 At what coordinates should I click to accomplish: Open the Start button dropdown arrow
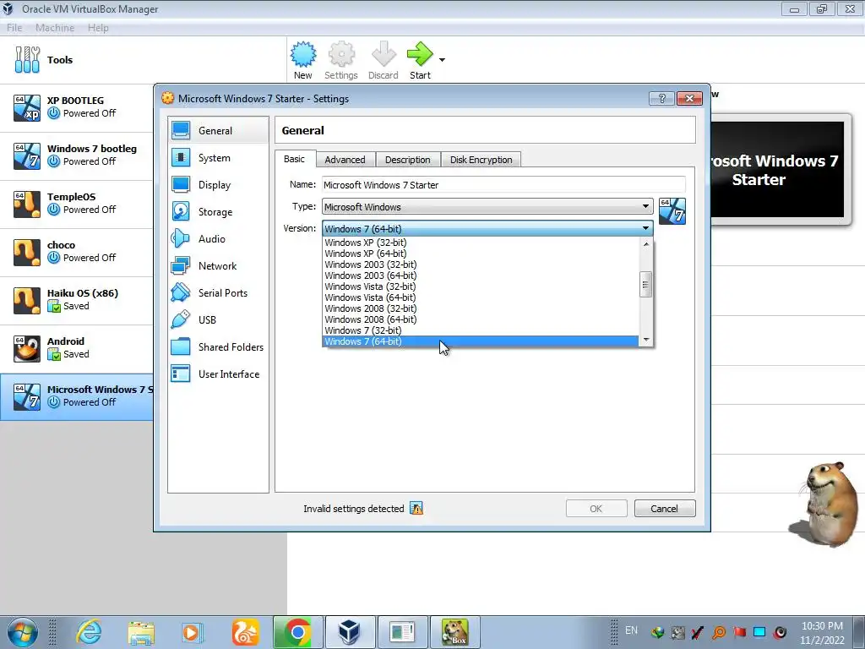(x=442, y=60)
